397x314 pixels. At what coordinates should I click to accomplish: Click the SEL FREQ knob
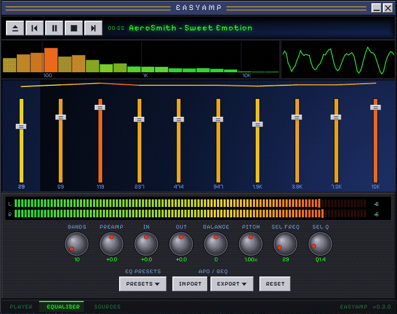286,244
